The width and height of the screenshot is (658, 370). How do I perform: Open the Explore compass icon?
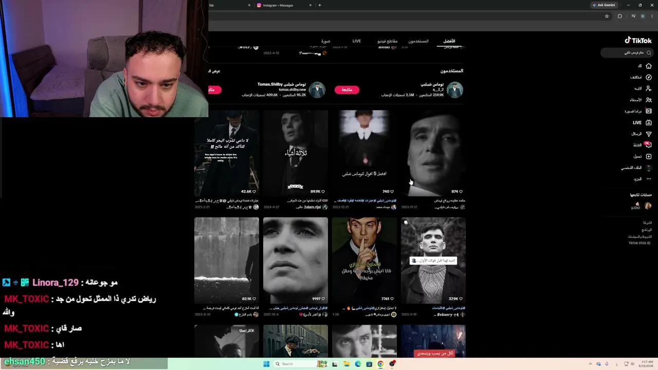tap(648, 77)
